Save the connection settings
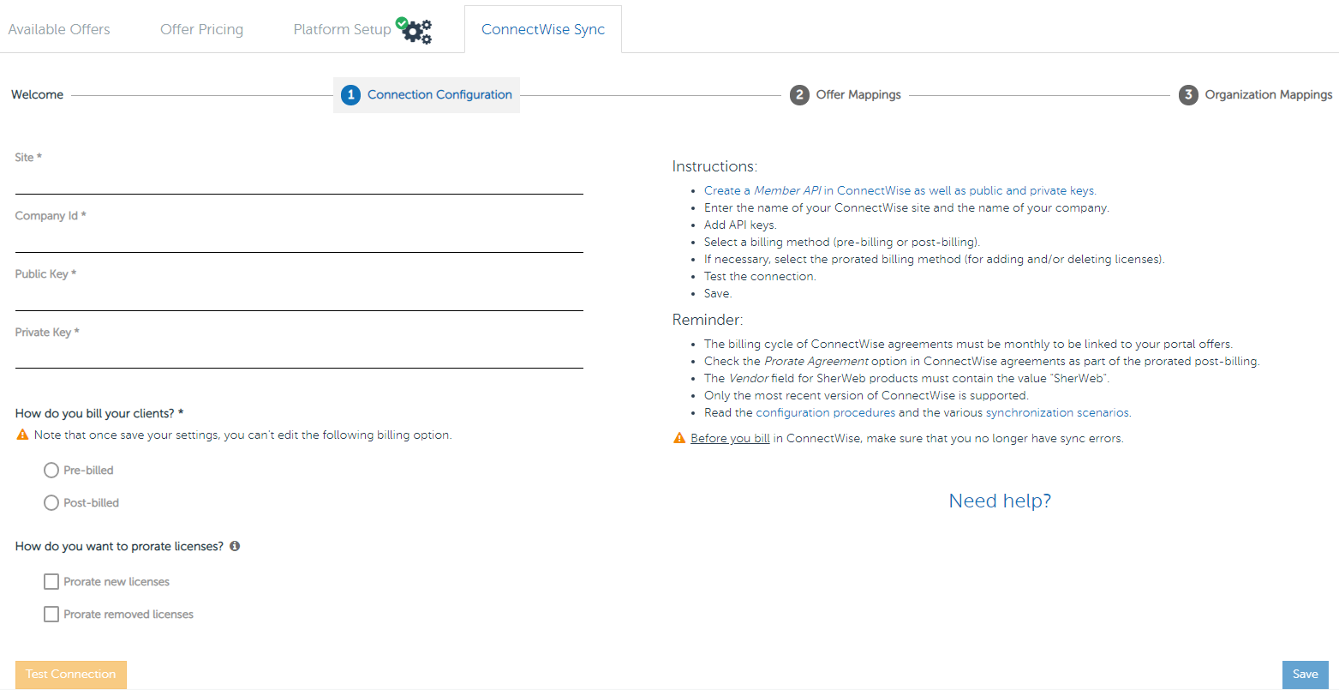The width and height of the screenshot is (1339, 690). click(x=1305, y=675)
